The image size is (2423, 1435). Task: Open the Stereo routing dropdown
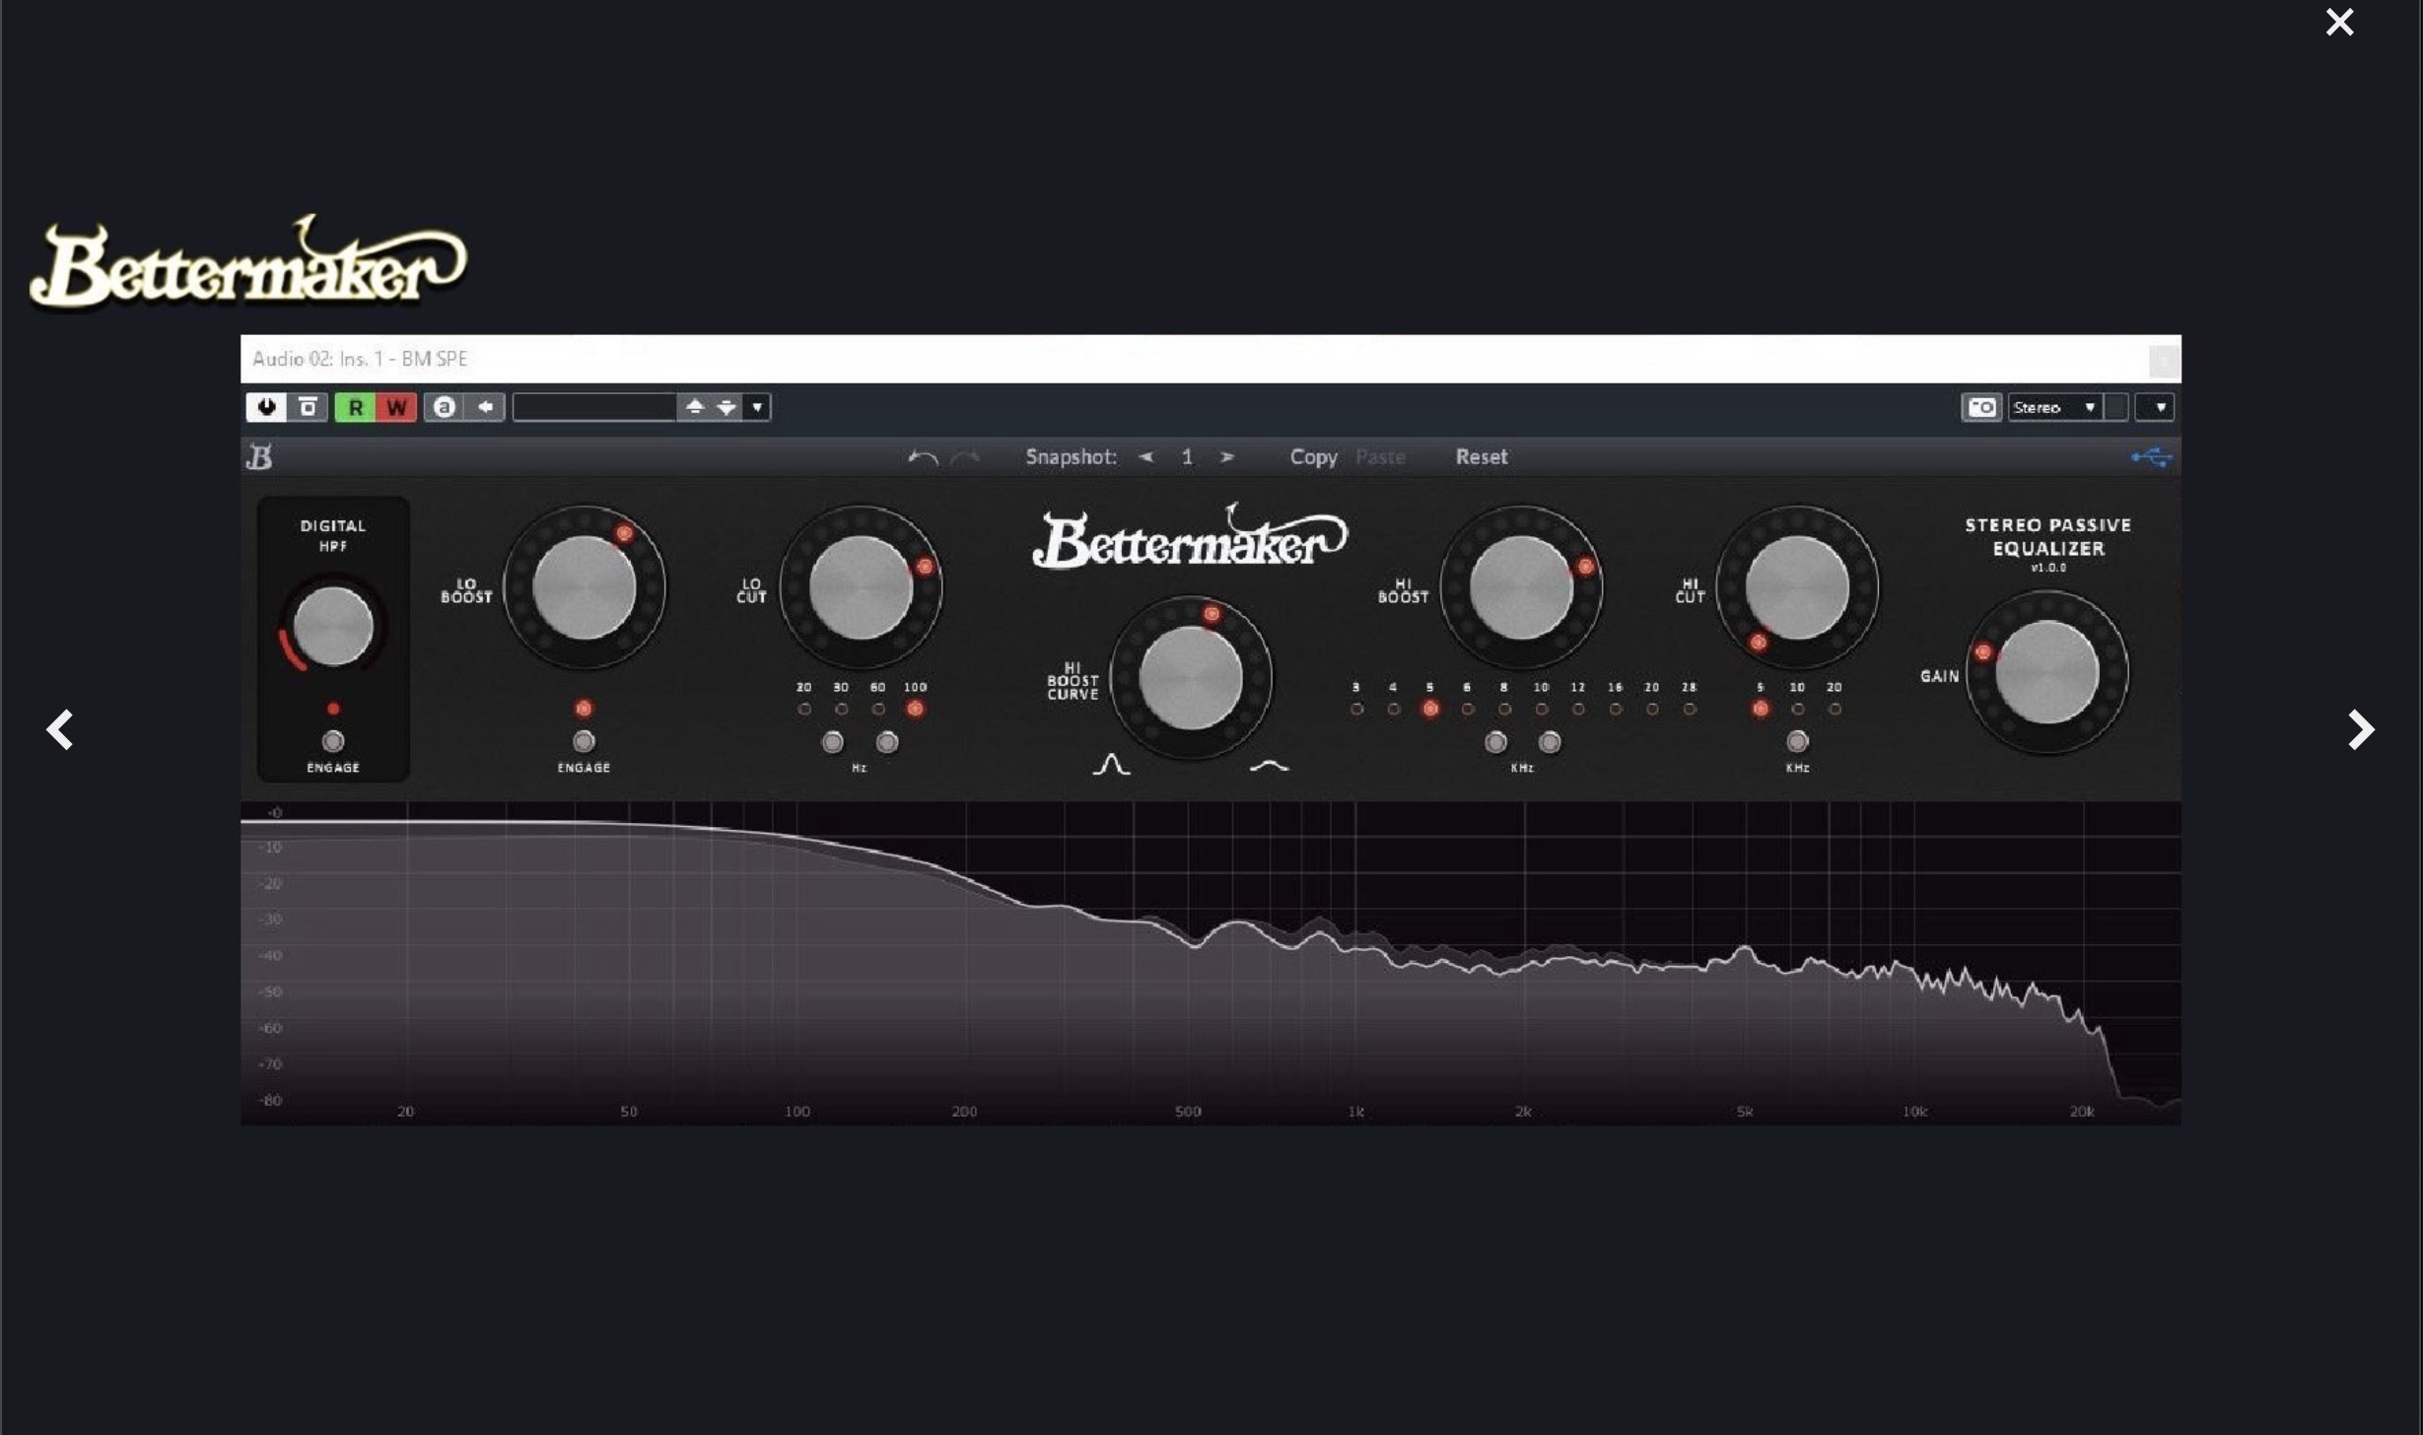[2055, 407]
